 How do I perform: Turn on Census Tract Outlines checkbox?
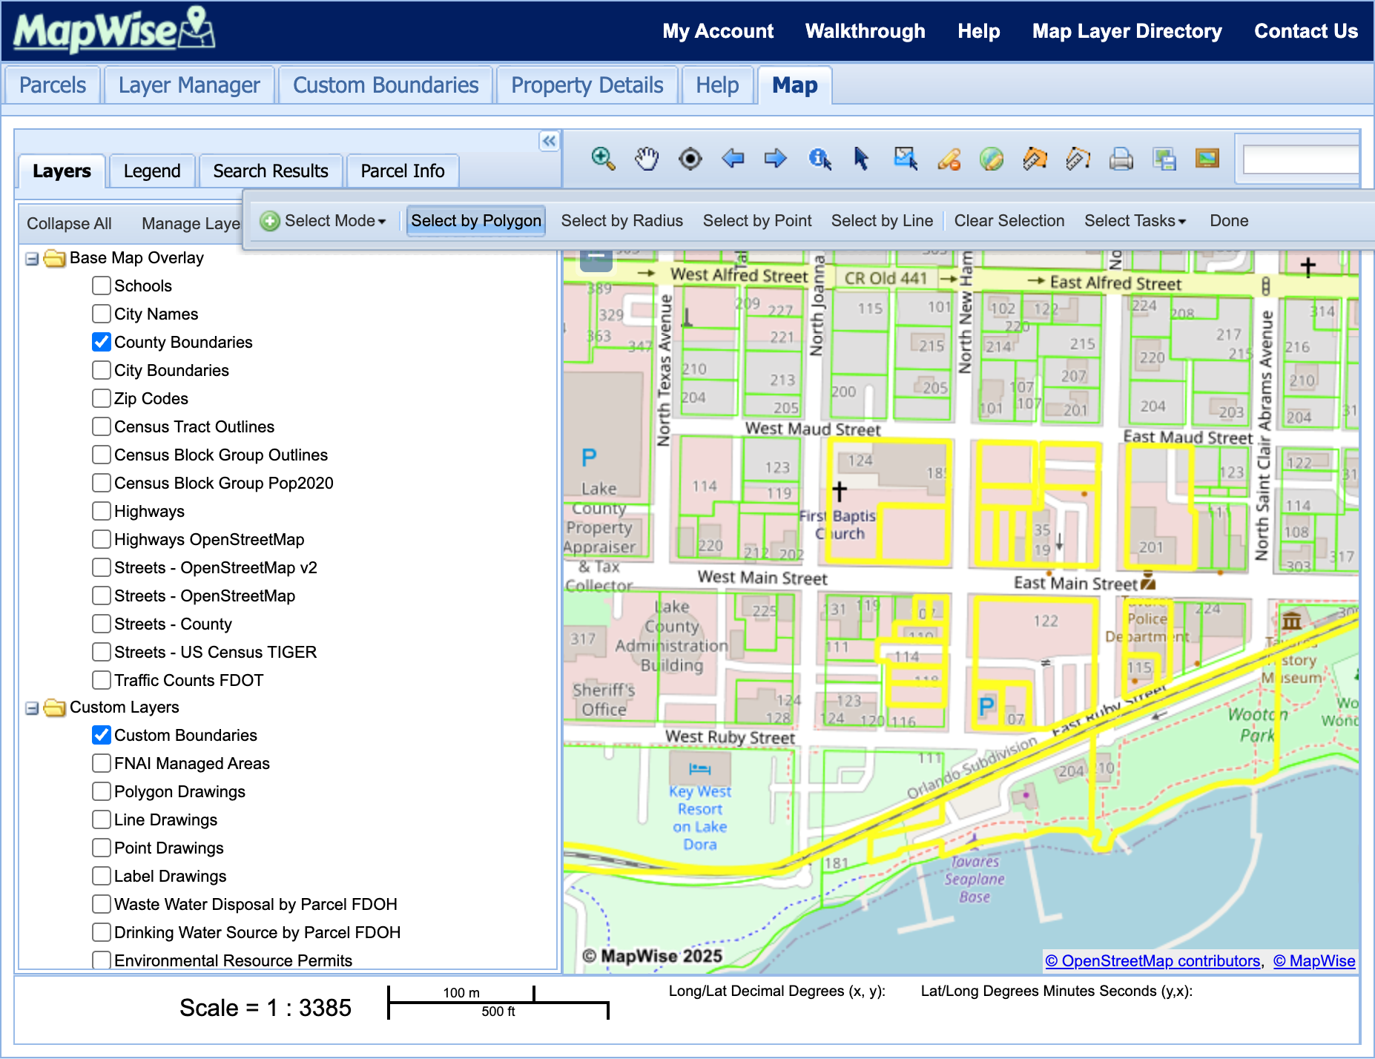click(x=102, y=426)
